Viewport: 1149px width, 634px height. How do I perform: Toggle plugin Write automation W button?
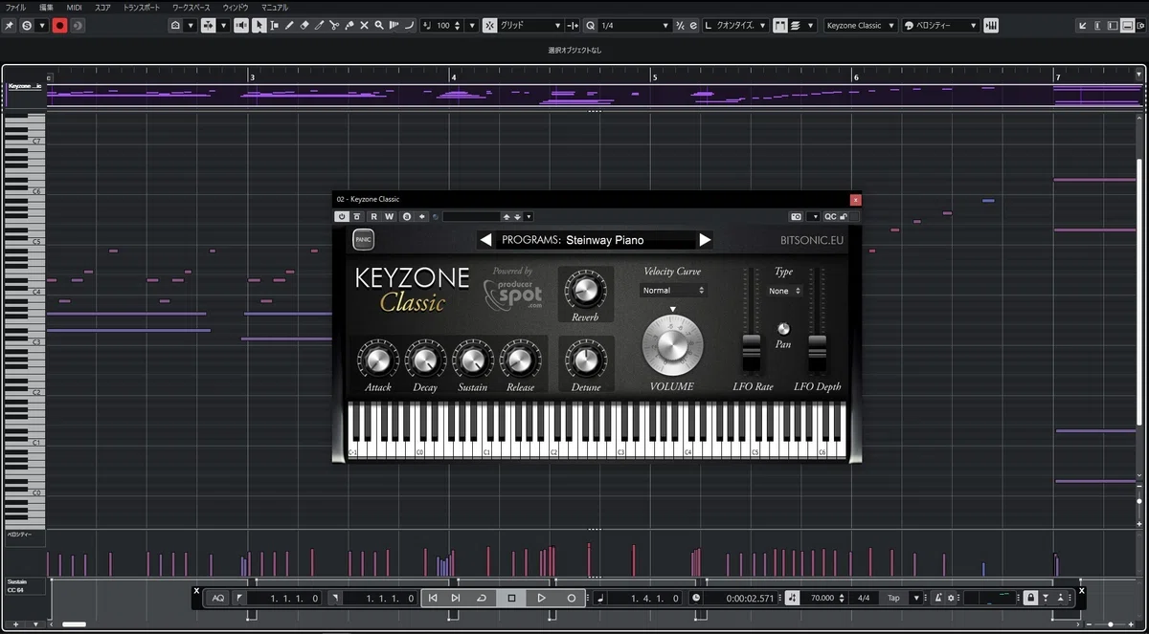click(x=389, y=217)
